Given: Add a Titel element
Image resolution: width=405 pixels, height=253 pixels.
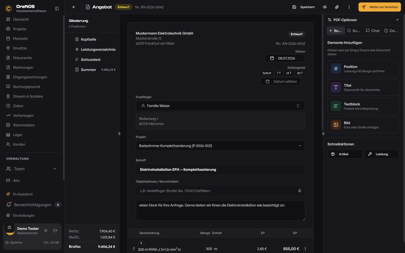Looking at the screenshot, I should click(x=363, y=87).
